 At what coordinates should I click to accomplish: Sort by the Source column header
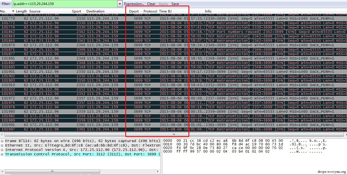(x=35, y=11)
